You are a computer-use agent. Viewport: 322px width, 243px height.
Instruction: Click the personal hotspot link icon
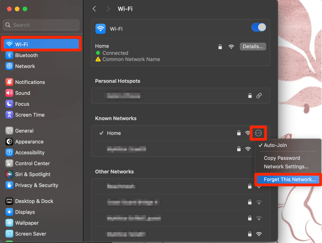point(259,96)
